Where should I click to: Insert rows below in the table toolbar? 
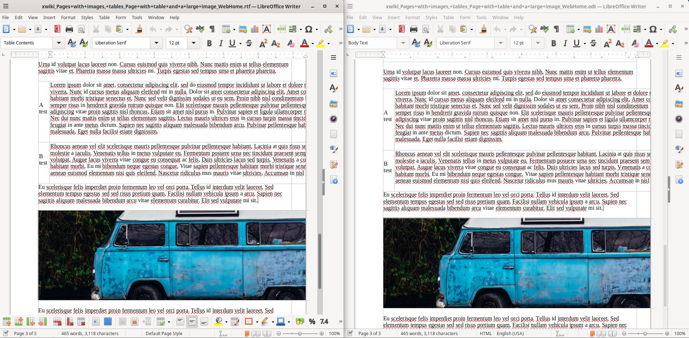coord(19,321)
